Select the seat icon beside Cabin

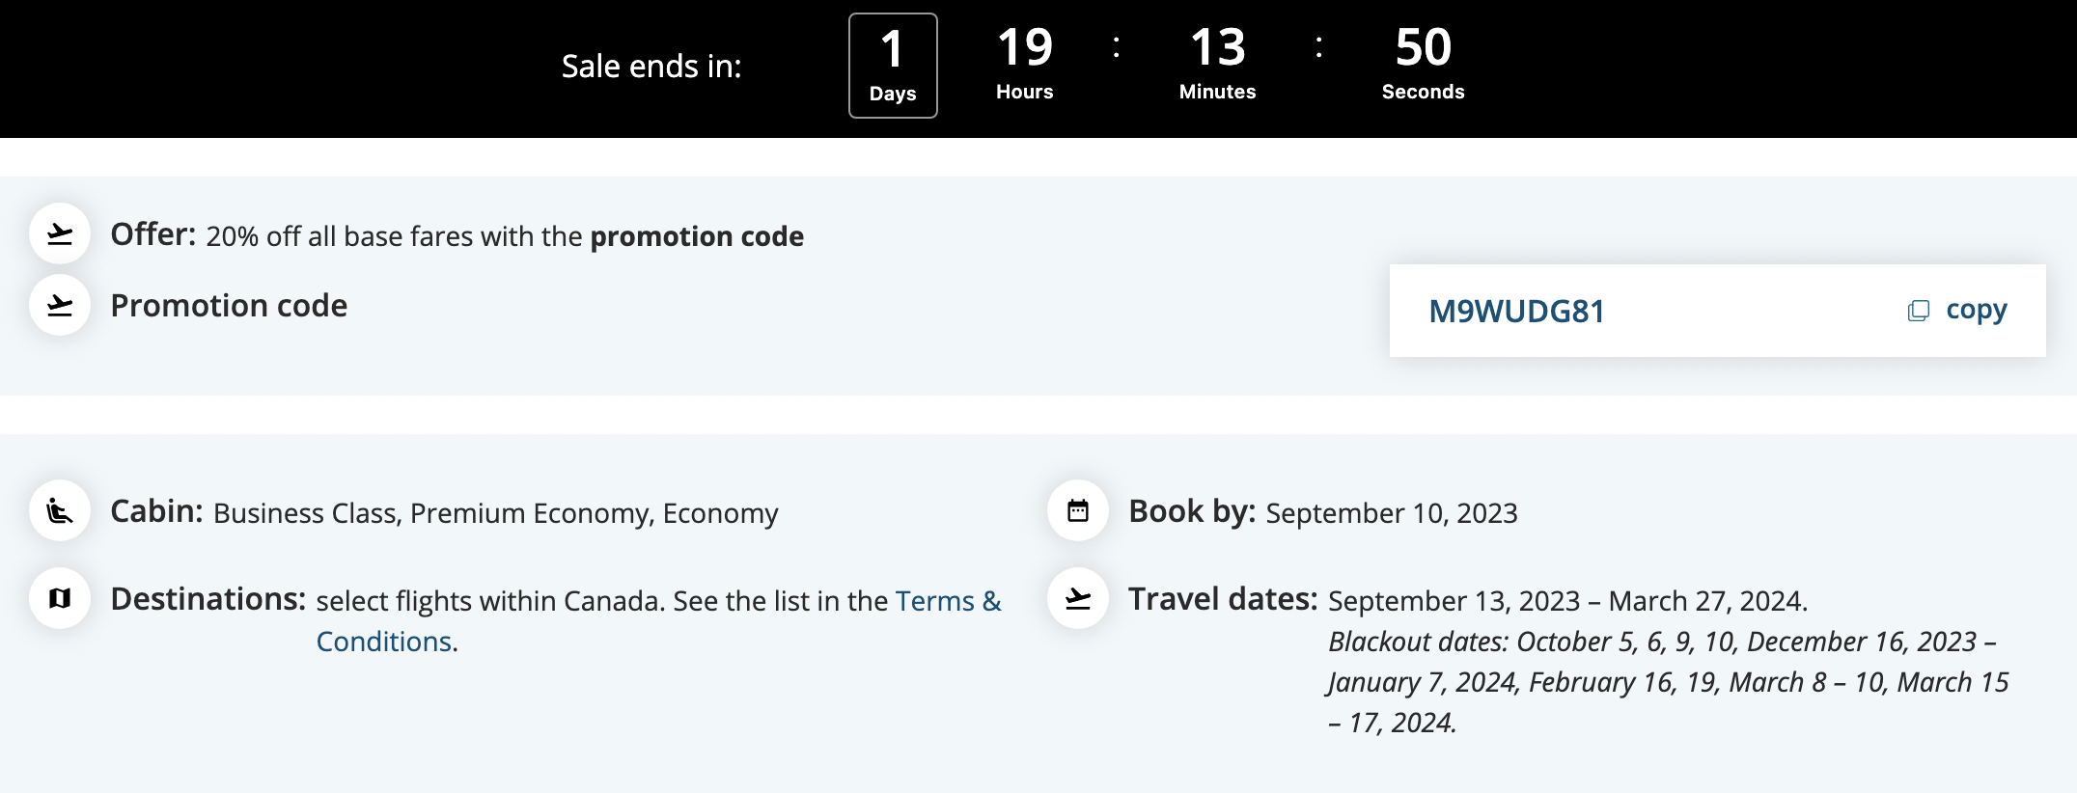pyautogui.click(x=59, y=511)
